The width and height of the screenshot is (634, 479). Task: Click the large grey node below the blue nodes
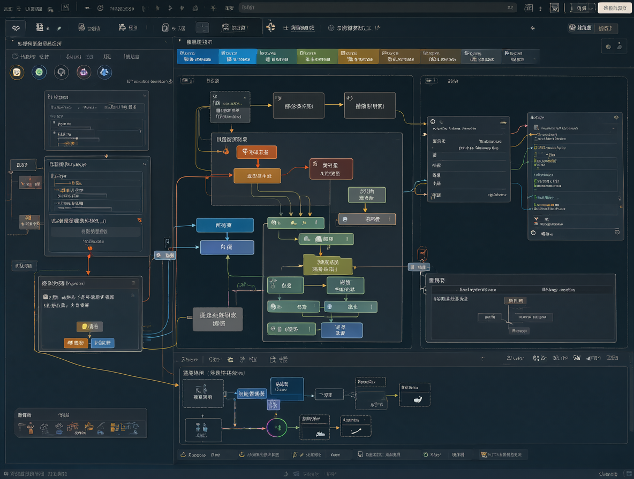tap(218, 319)
